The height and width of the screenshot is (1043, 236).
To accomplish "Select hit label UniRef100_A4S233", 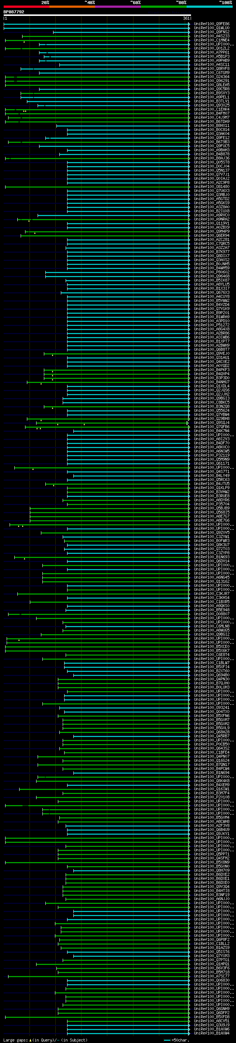I will pyautogui.click(x=212, y=36).
